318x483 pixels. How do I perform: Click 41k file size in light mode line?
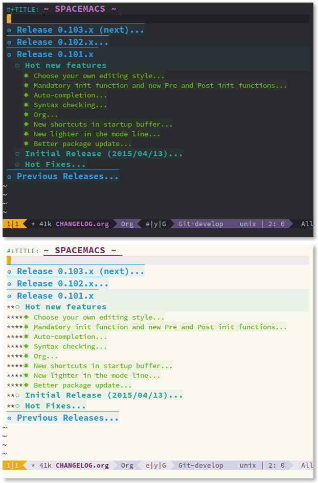pos(46,466)
